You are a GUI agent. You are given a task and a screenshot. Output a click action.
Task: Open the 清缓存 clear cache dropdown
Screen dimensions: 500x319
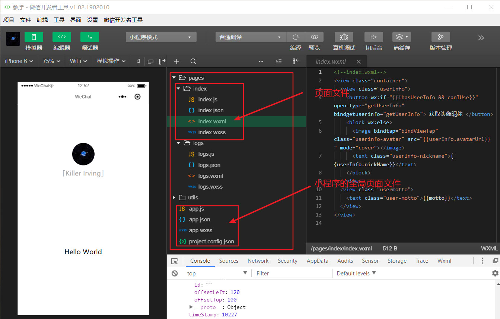pos(402,37)
